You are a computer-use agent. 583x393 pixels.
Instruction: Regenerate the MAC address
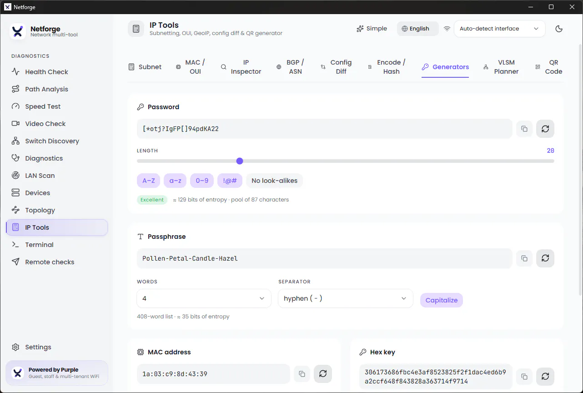(x=323, y=374)
